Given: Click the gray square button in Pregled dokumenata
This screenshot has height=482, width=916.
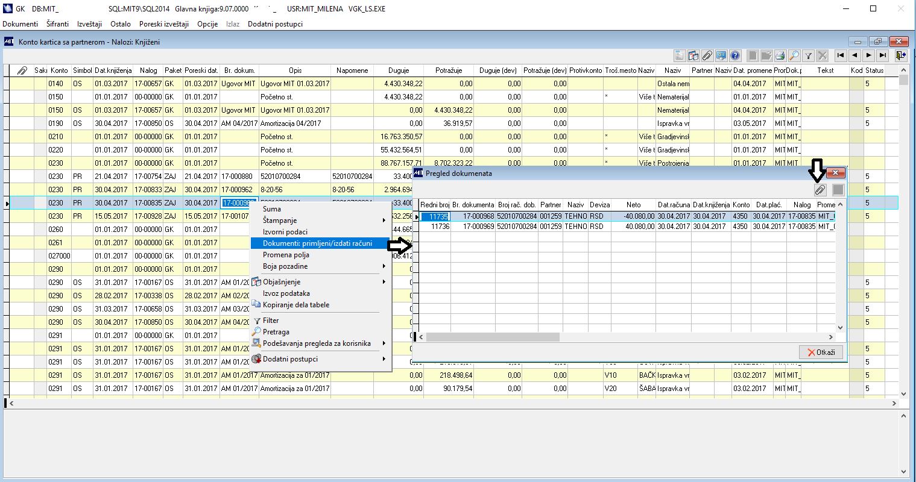Looking at the screenshot, I should click(x=838, y=190).
